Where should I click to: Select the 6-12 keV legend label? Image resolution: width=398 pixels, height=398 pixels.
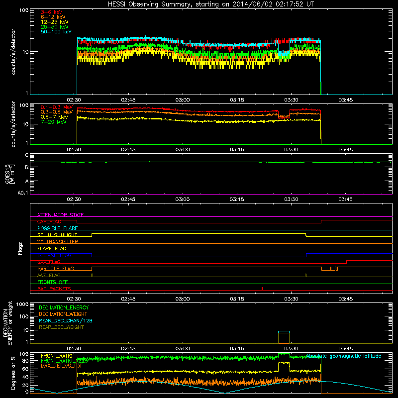coord(53,17)
